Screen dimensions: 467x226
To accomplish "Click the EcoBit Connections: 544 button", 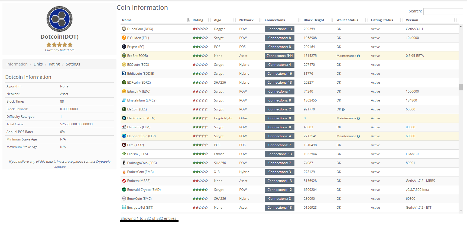I will tap(279, 56).
